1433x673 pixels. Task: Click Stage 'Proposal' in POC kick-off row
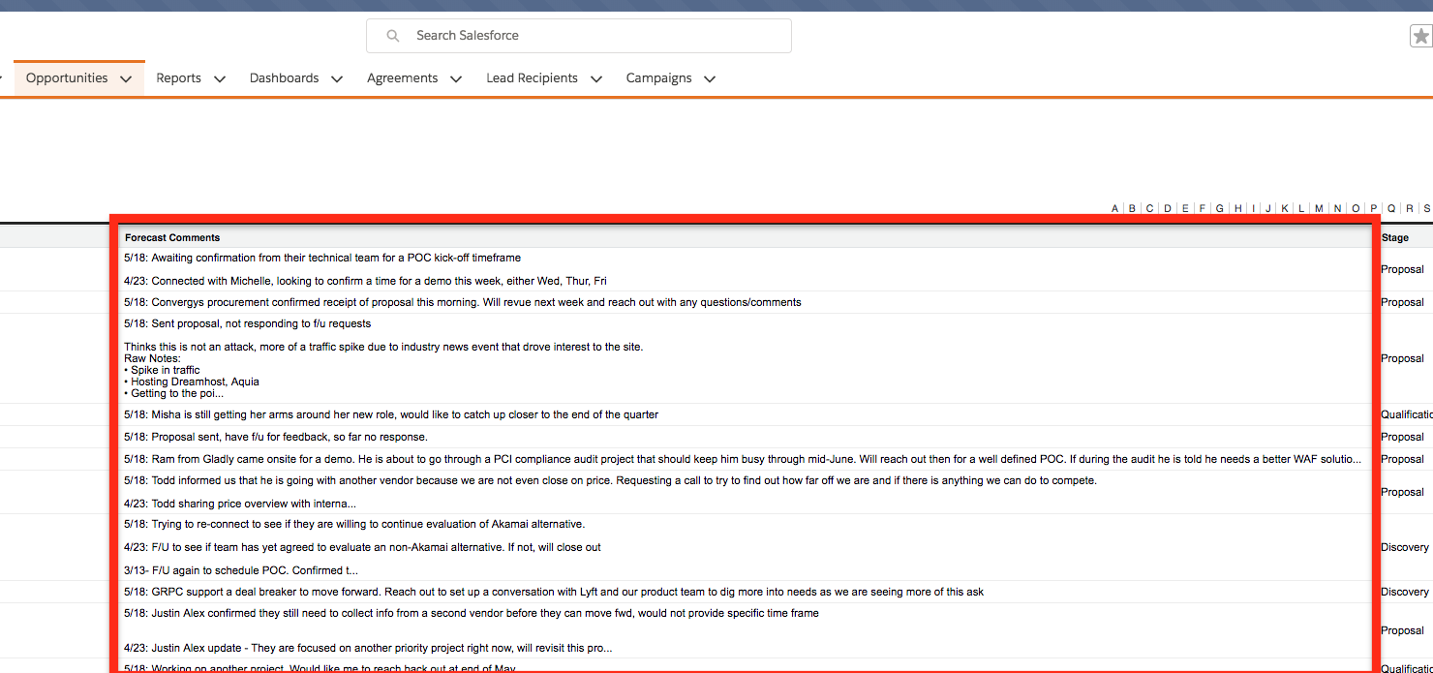pyautogui.click(x=1402, y=269)
